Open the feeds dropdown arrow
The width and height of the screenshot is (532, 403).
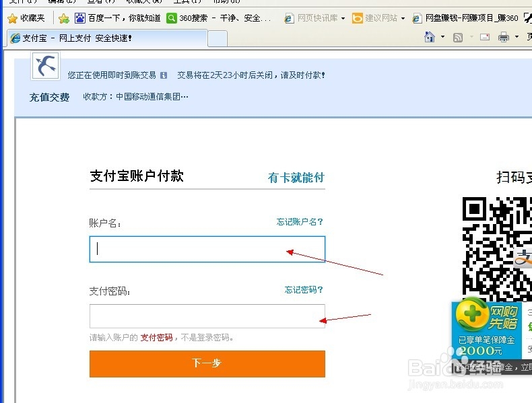[x=471, y=36]
